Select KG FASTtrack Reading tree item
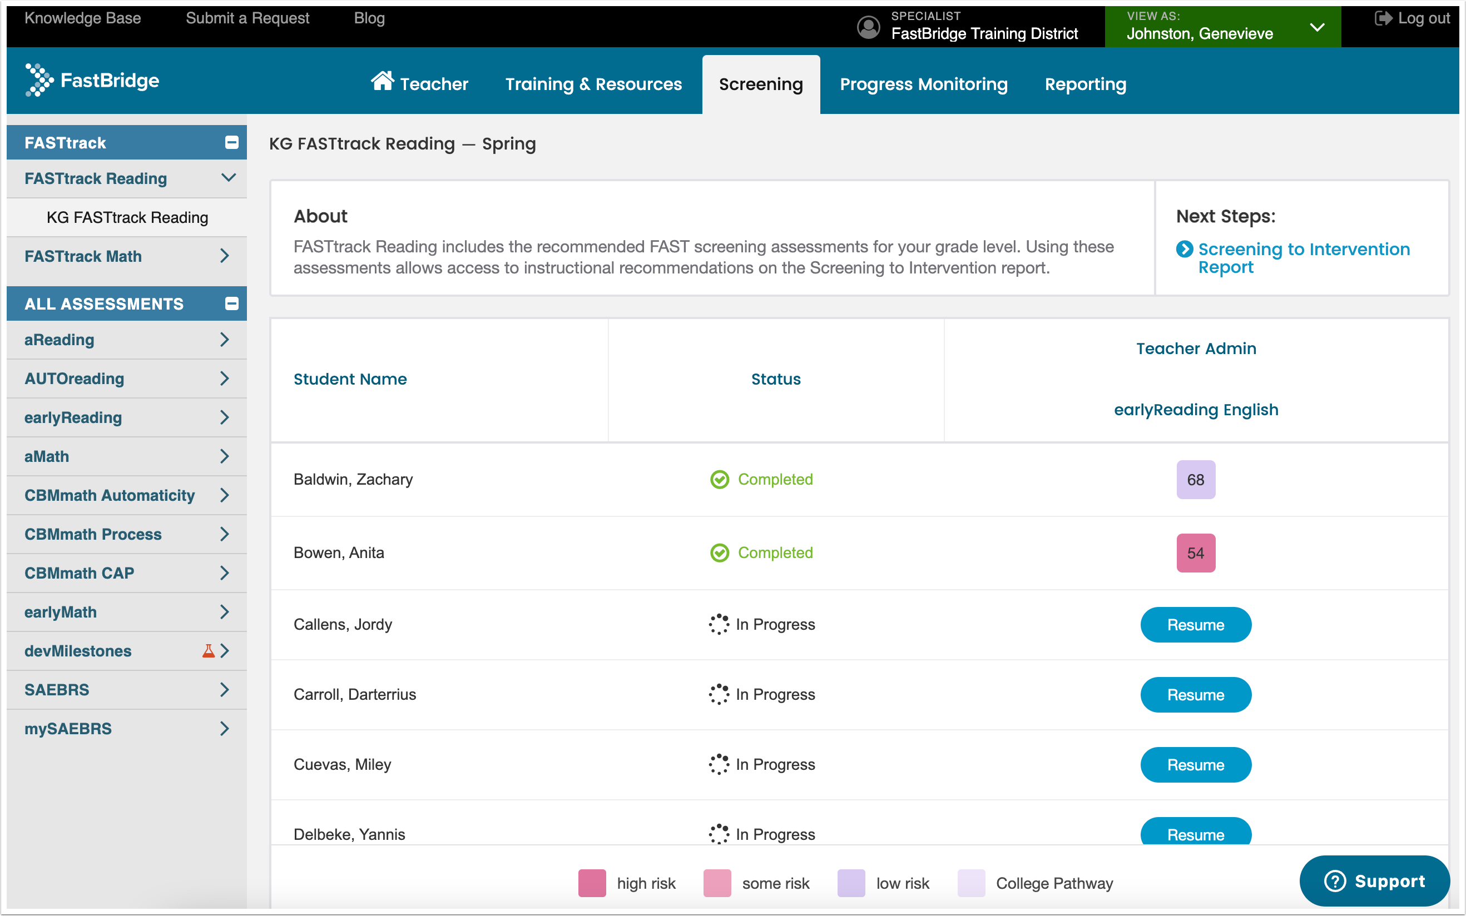This screenshot has width=1466, height=916. click(x=127, y=217)
